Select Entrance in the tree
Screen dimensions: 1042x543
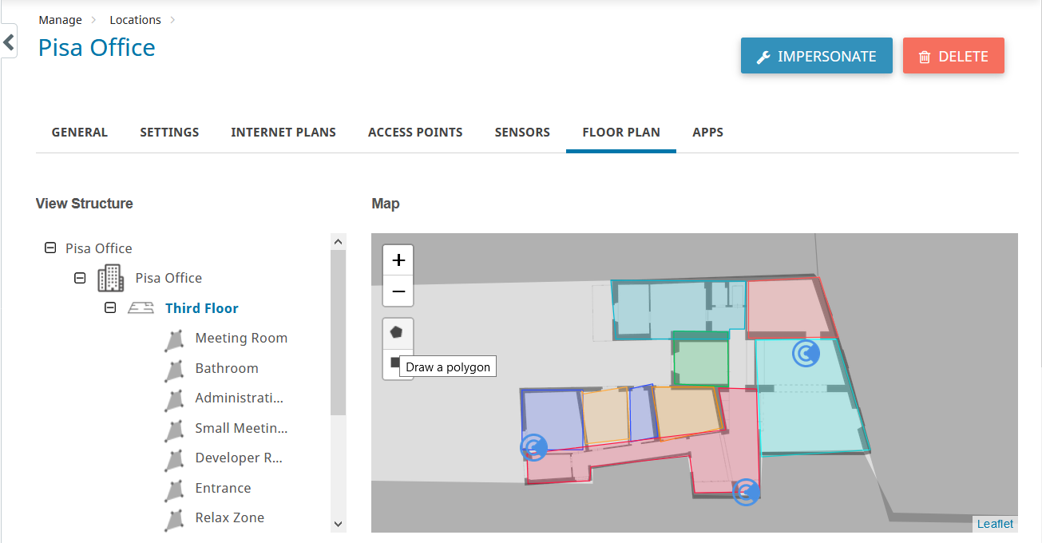click(x=223, y=488)
